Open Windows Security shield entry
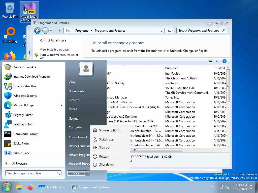258x193 pixels. (34, 96)
